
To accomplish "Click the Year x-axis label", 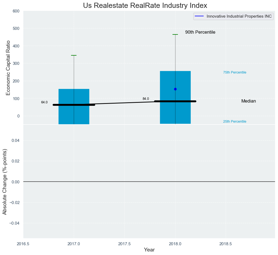I will click(149, 250).
